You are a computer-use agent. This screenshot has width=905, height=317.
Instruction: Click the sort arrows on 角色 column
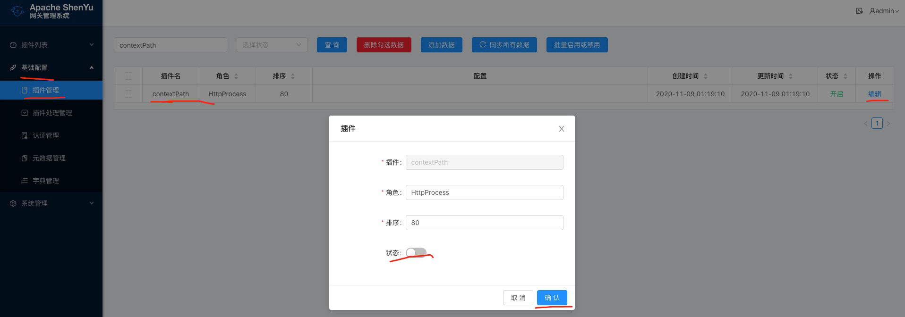(x=236, y=76)
